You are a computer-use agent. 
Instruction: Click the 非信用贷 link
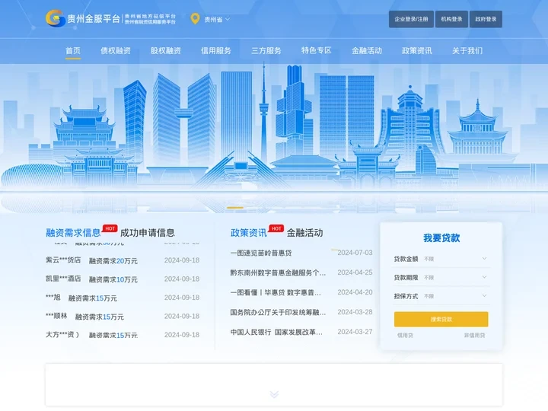tap(474, 335)
